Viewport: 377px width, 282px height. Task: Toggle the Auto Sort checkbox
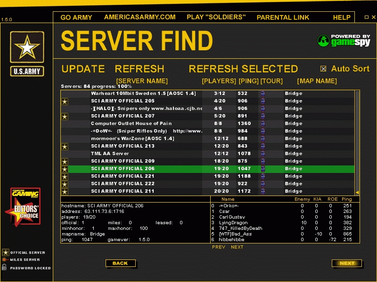tap(323, 69)
